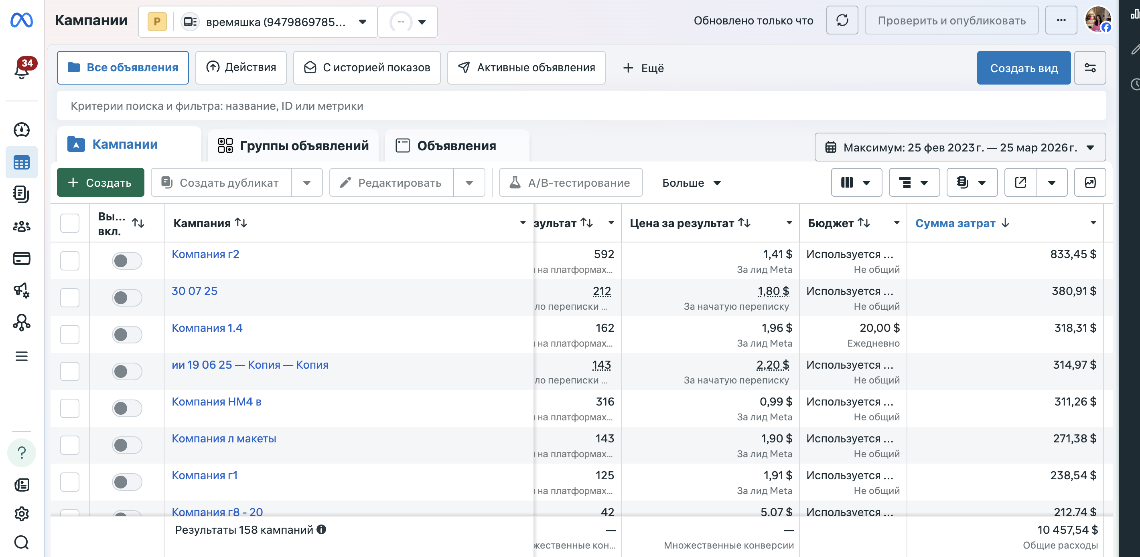
Task: Click the result value 212 for 30 07 25
Action: (x=602, y=291)
